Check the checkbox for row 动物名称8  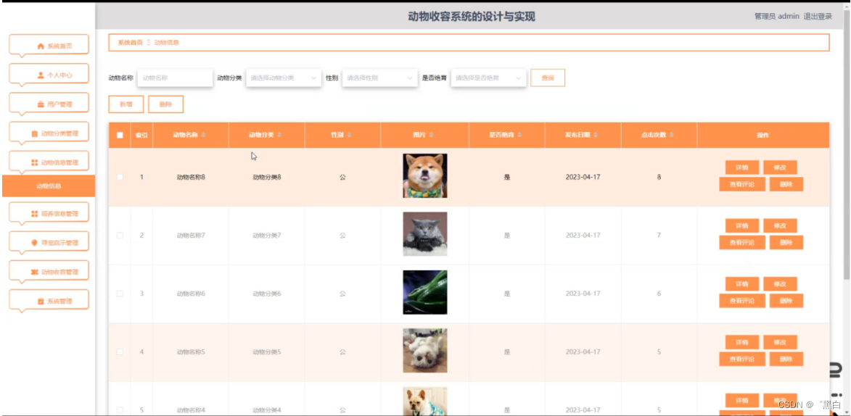click(x=120, y=177)
